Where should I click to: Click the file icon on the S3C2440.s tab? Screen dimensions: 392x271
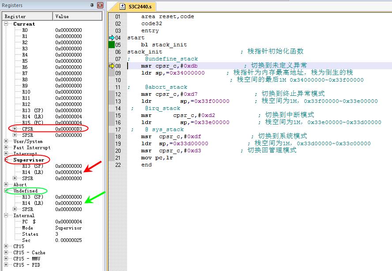(x=124, y=7)
